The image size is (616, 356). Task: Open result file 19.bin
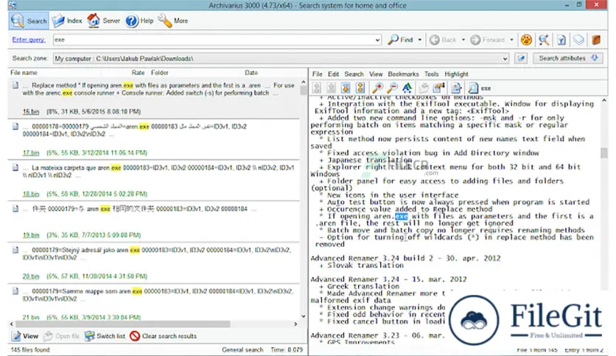pyautogui.click(x=31, y=235)
